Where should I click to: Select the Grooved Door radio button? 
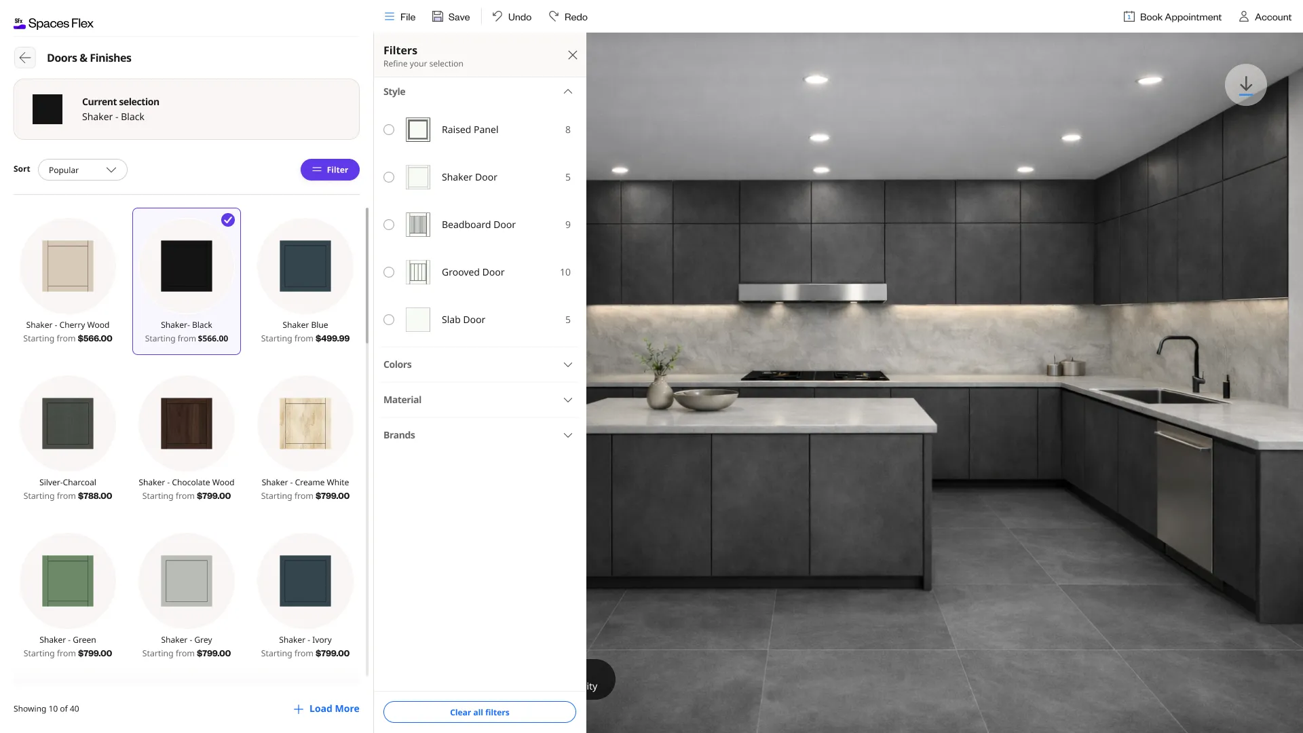tap(389, 272)
